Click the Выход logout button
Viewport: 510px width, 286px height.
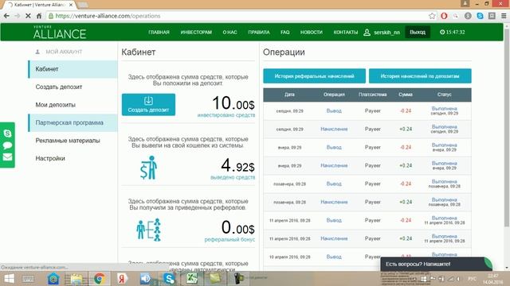[x=418, y=32]
